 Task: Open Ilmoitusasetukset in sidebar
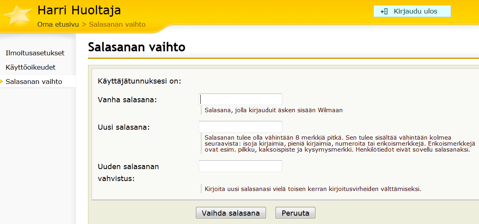(35, 53)
